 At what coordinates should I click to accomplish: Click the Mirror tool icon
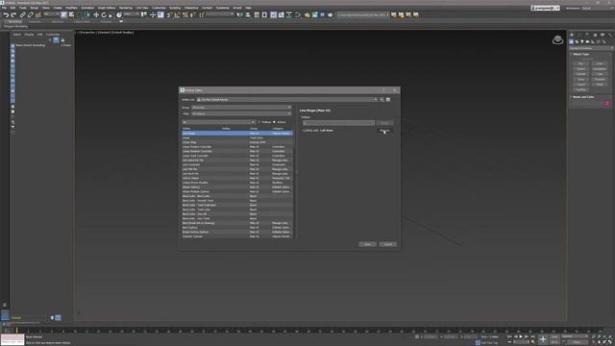coord(240,15)
